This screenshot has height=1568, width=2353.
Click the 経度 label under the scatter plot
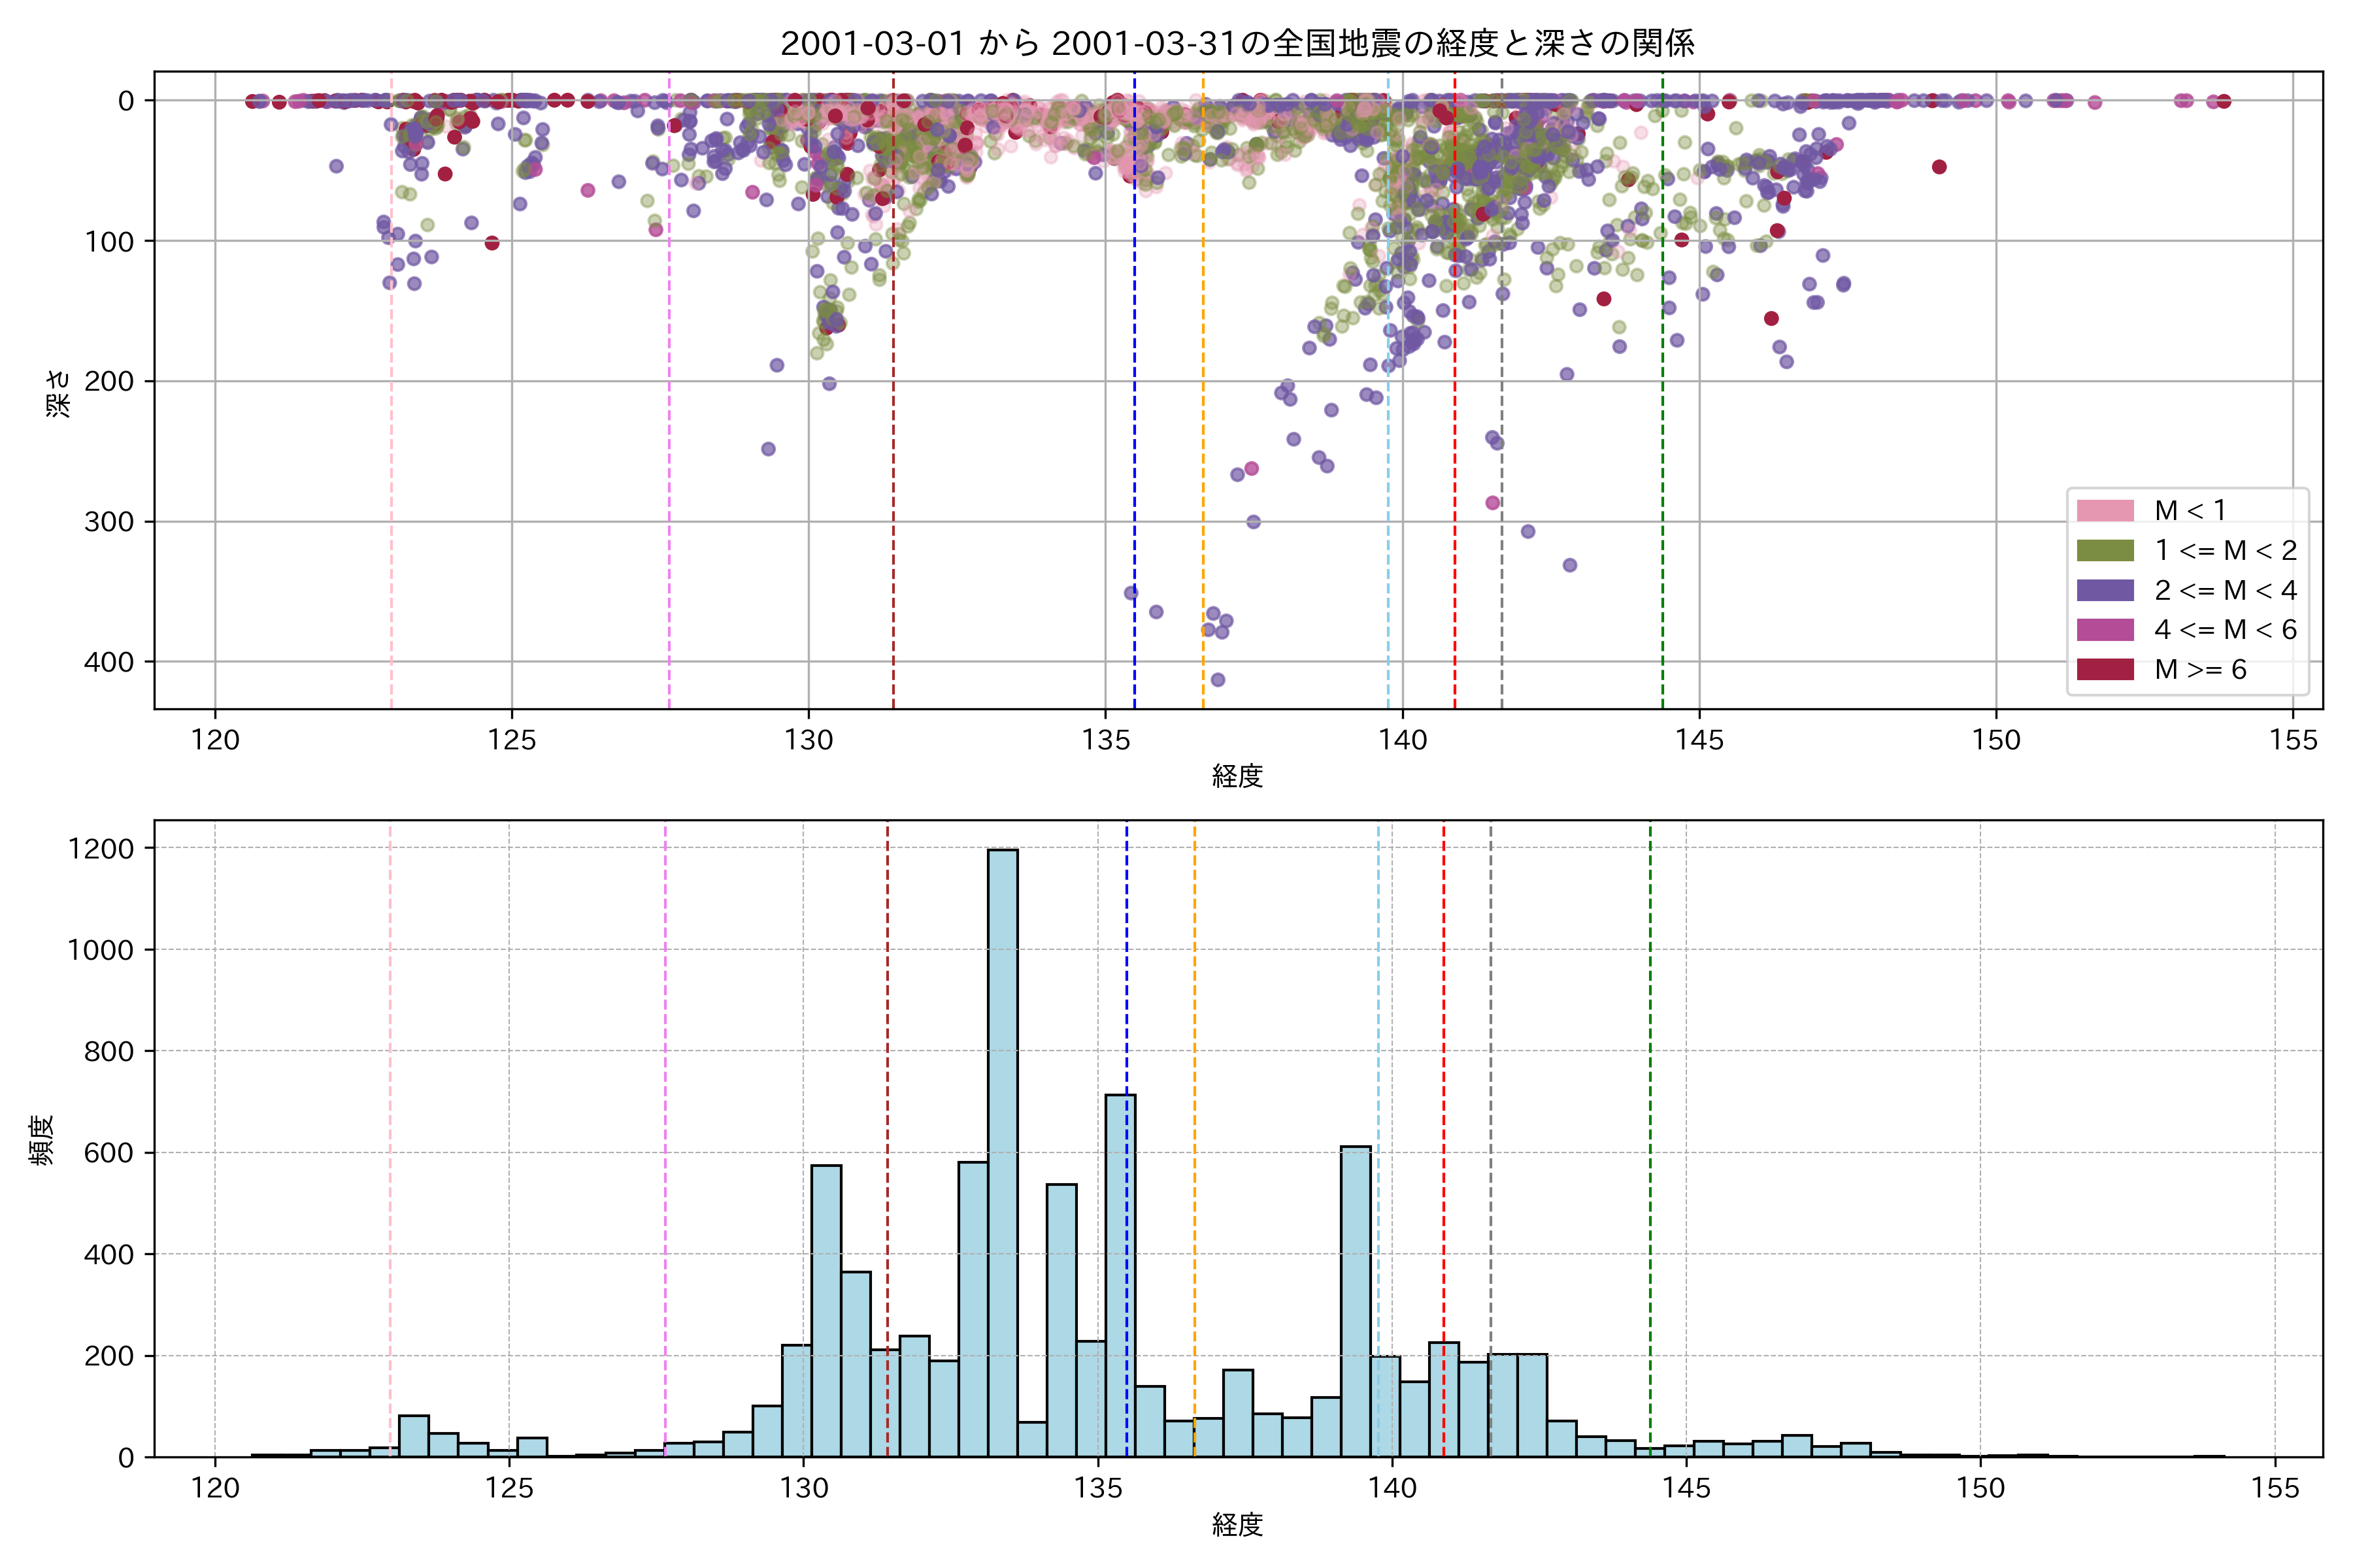coord(1237,775)
